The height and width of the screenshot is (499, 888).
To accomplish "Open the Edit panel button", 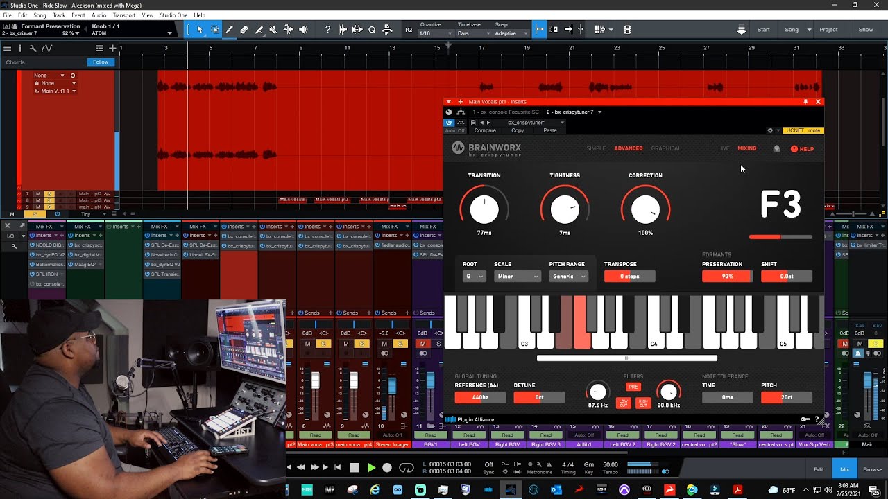I will point(819,469).
